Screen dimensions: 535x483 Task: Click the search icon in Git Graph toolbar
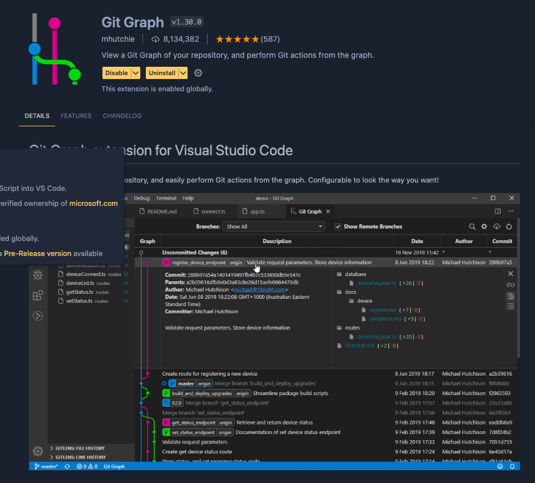472,226
